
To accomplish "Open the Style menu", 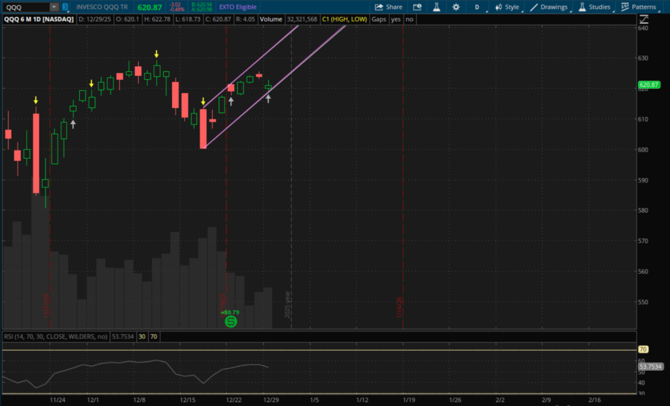I will (x=506, y=7).
